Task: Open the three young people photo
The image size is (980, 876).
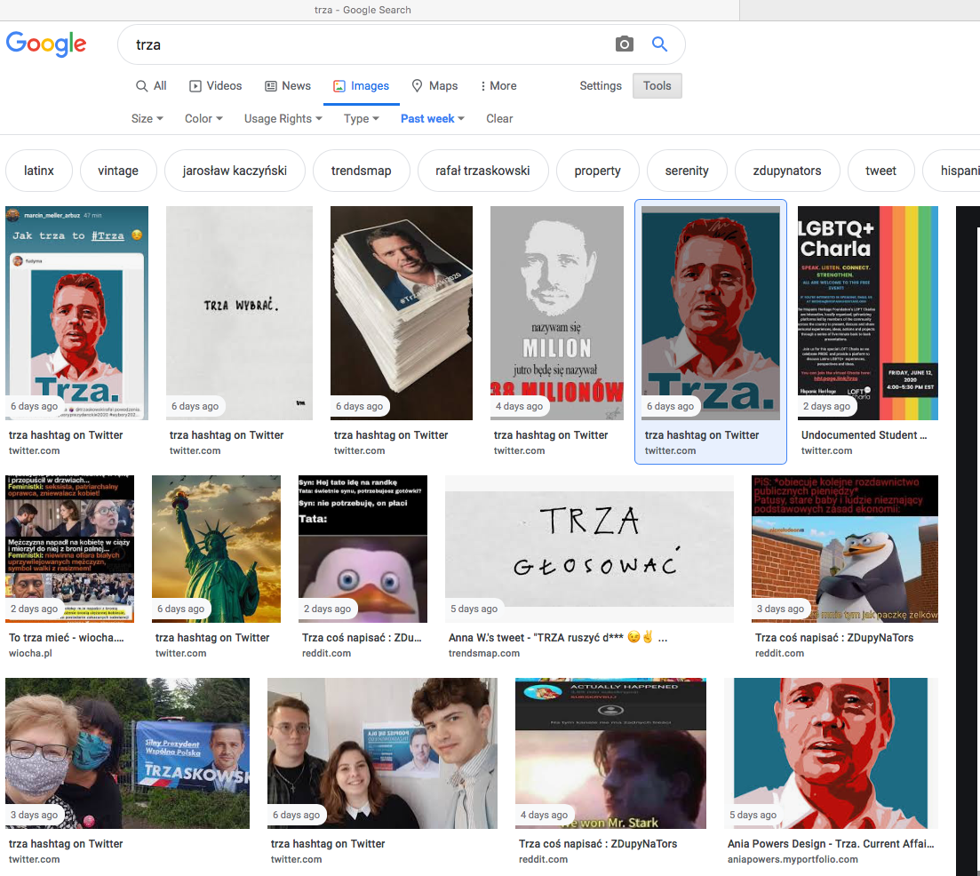Action: (383, 753)
